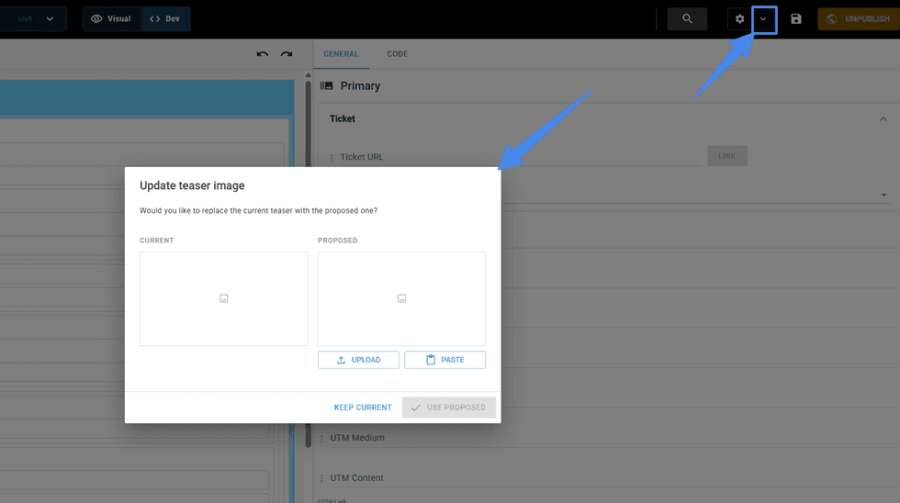Click the save disk icon

point(796,19)
